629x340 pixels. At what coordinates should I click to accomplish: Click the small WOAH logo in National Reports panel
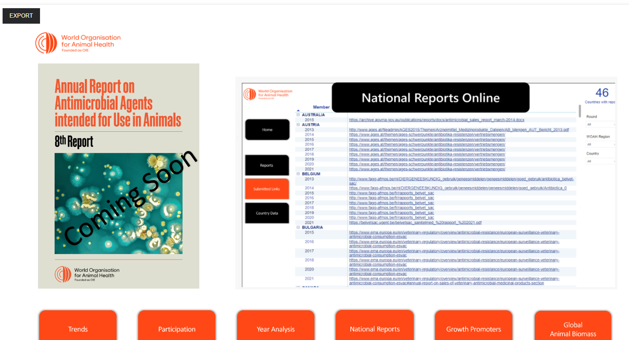click(268, 94)
